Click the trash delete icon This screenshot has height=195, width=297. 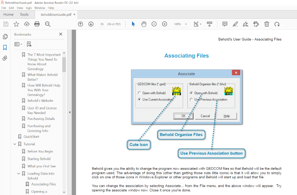click(267, 24)
